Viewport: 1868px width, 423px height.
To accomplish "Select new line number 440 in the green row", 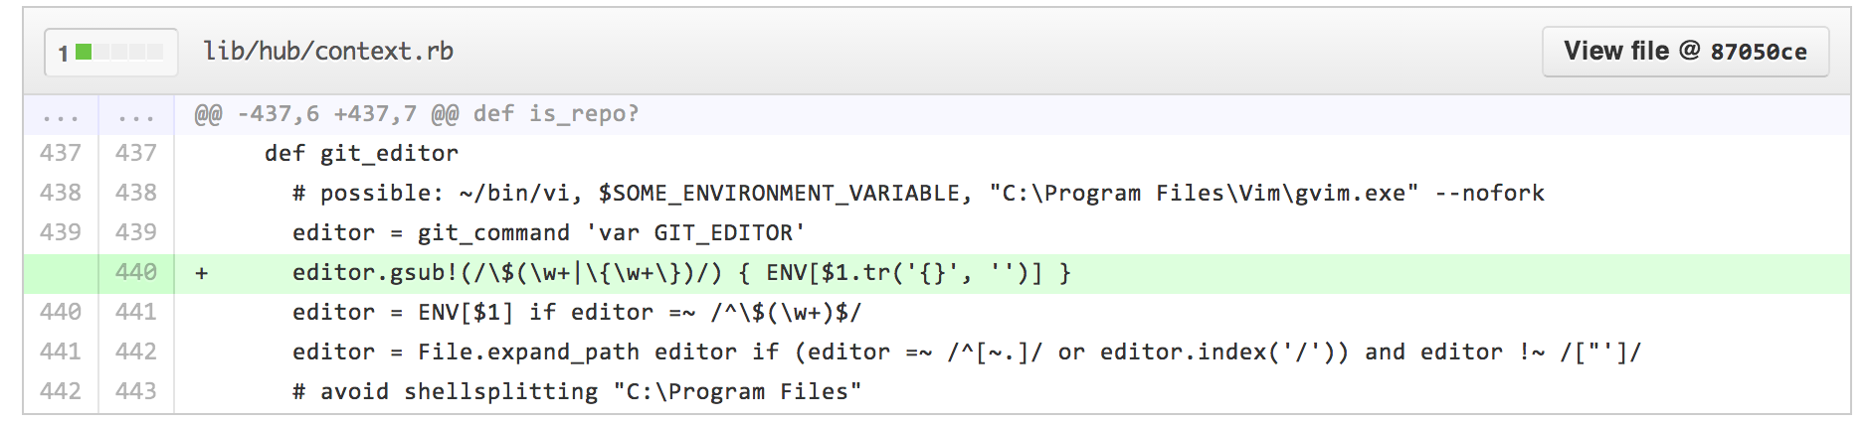I will pyautogui.click(x=136, y=272).
